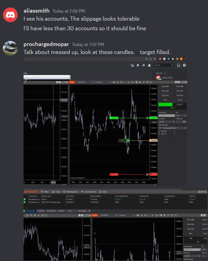
Task: Click the Rev button in upper Chart Trader
Action: click(165, 100)
